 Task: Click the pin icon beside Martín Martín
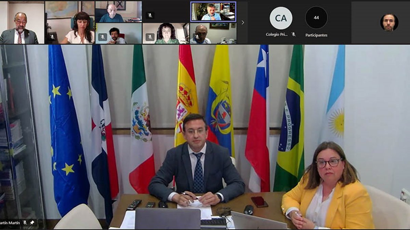(32, 222)
